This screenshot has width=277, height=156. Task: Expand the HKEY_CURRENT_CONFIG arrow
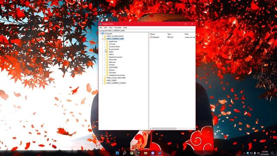click(103, 83)
